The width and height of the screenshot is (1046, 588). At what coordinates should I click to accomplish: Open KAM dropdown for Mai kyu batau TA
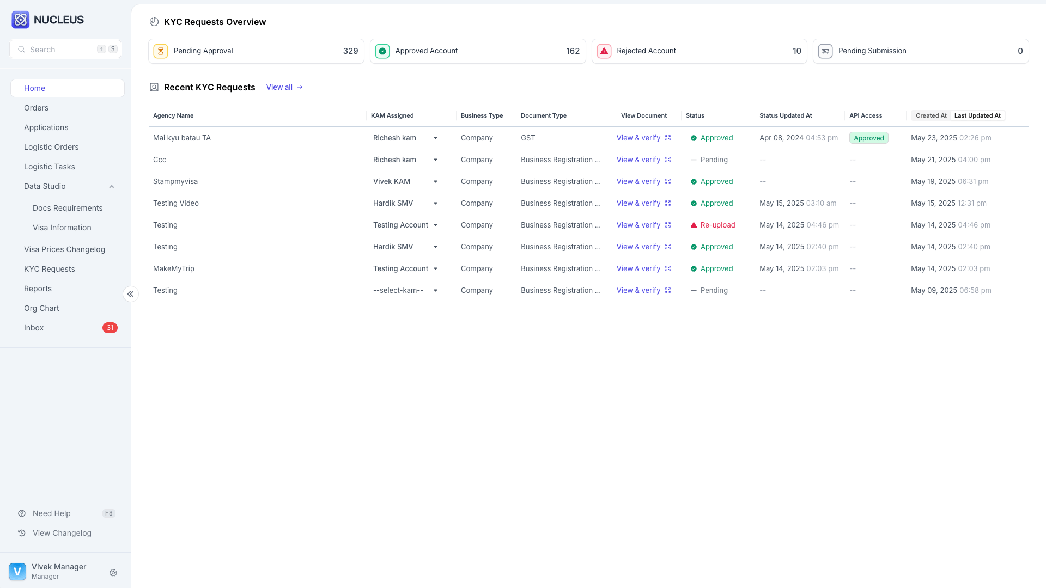point(435,138)
